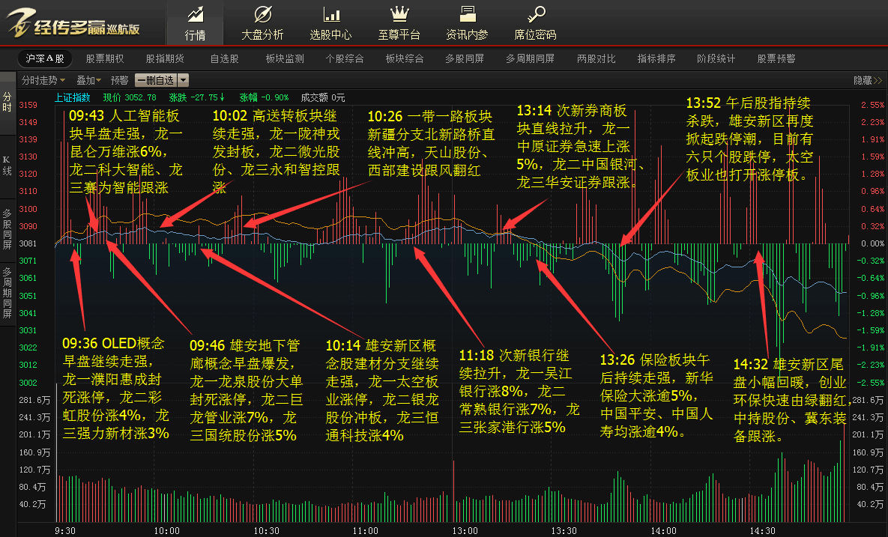
Task: Click the 经传多赢 logo
Action: tap(73, 23)
